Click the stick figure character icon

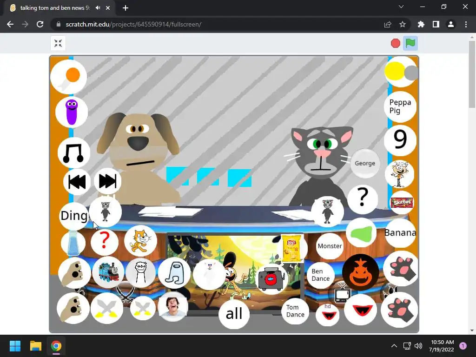140,273
